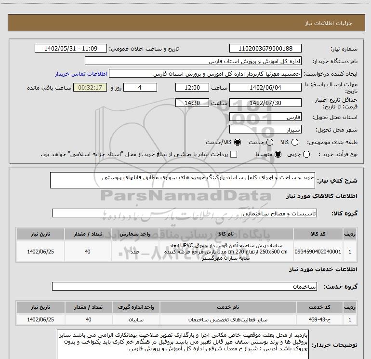Click the validity time field 14:30
This screenshot has height=359, width=371.
pyautogui.click(x=192, y=103)
